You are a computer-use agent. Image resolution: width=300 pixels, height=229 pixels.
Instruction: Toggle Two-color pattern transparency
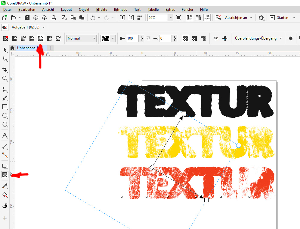pos(49,38)
